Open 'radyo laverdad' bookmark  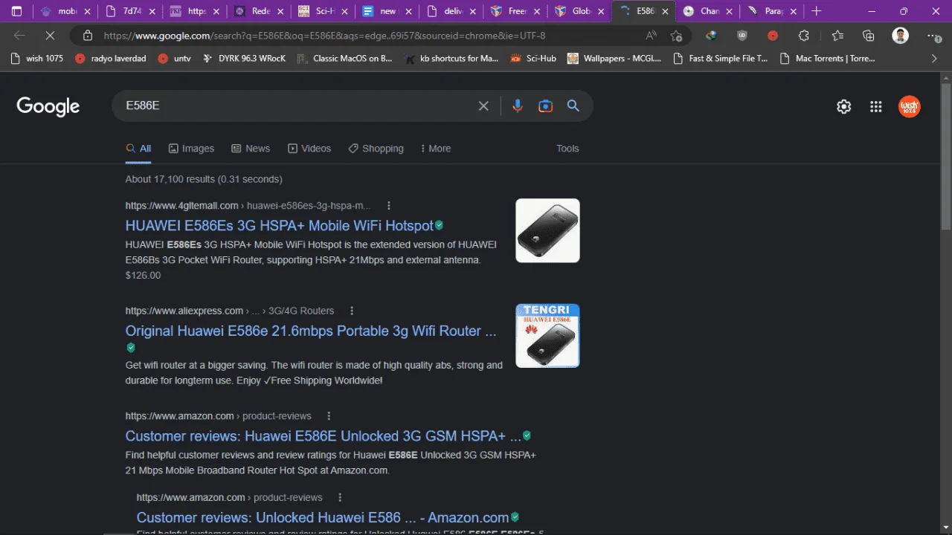pos(110,58)
